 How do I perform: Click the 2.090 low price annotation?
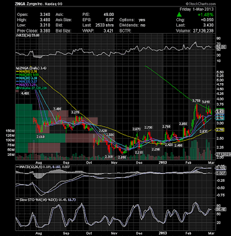[x=122, y=157]
